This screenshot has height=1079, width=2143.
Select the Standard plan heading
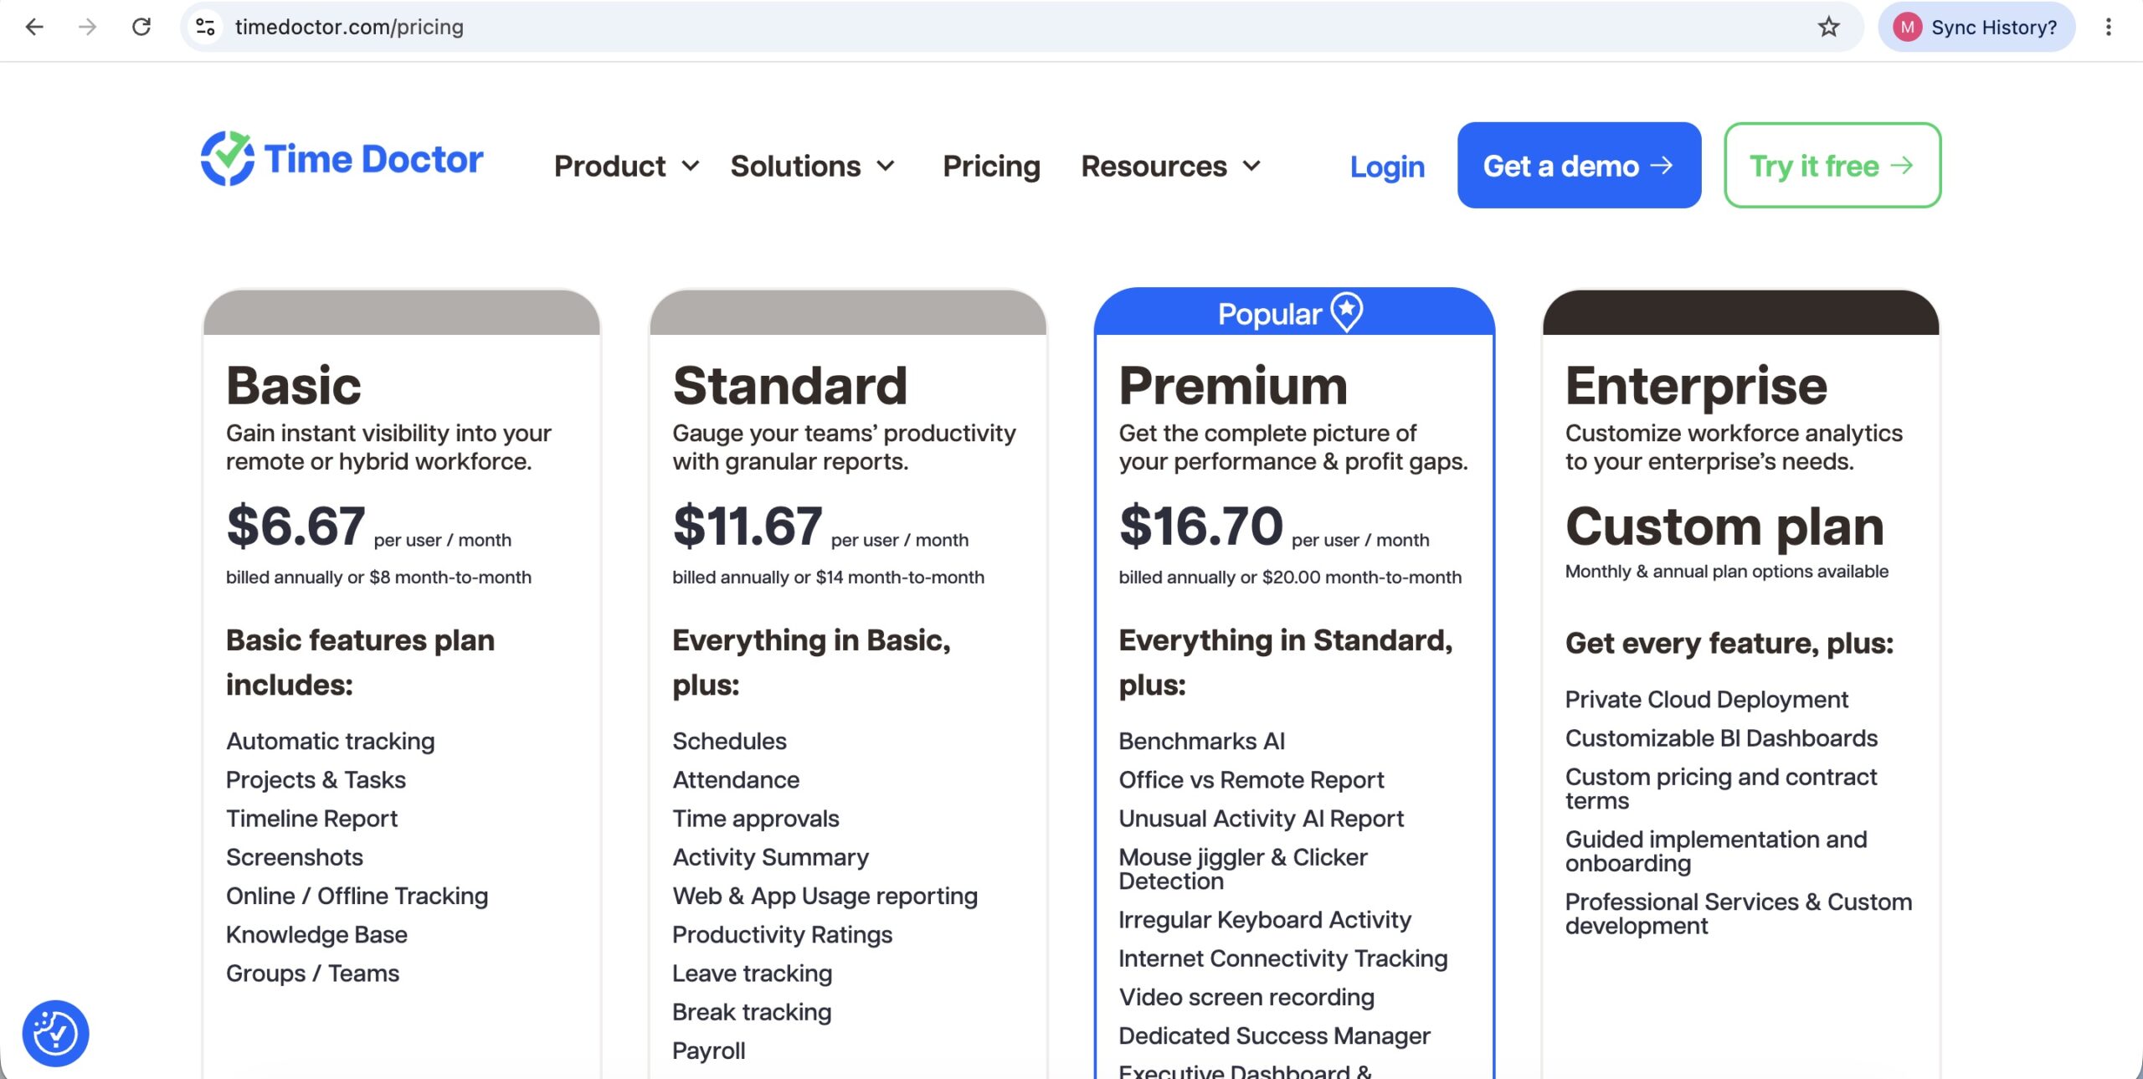click(789, 385)
